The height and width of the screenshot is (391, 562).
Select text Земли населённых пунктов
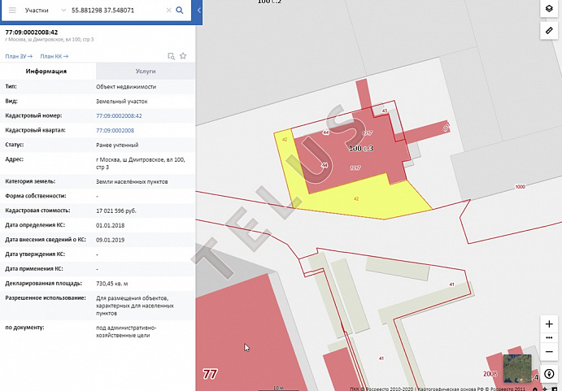(132, 182)
